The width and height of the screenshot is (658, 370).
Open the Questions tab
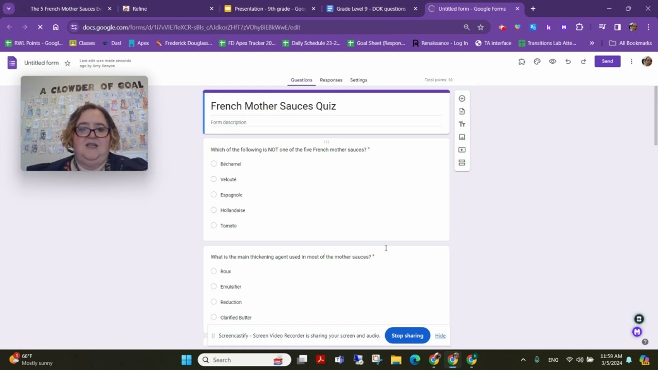(x=301, y=80)
